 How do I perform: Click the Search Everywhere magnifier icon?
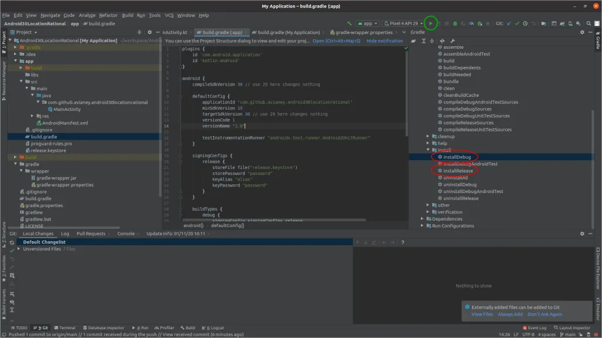[x=588, y=23]
